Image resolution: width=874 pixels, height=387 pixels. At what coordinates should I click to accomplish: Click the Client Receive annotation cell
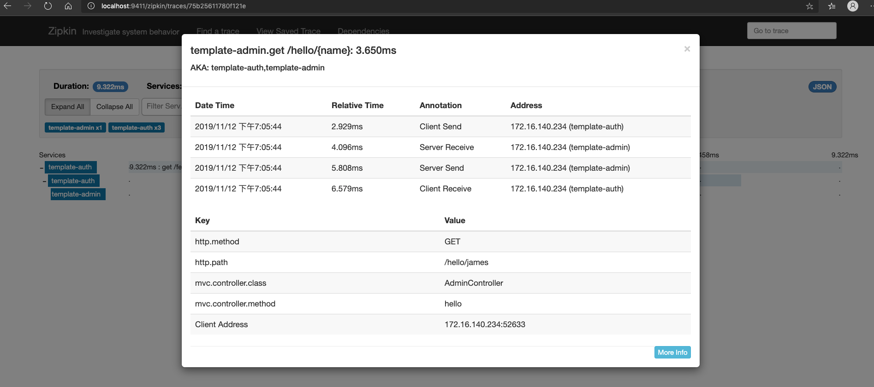point(446,189)
